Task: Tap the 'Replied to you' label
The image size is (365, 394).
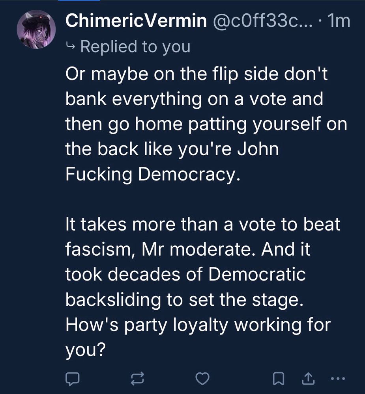Action: click(135, 47)
